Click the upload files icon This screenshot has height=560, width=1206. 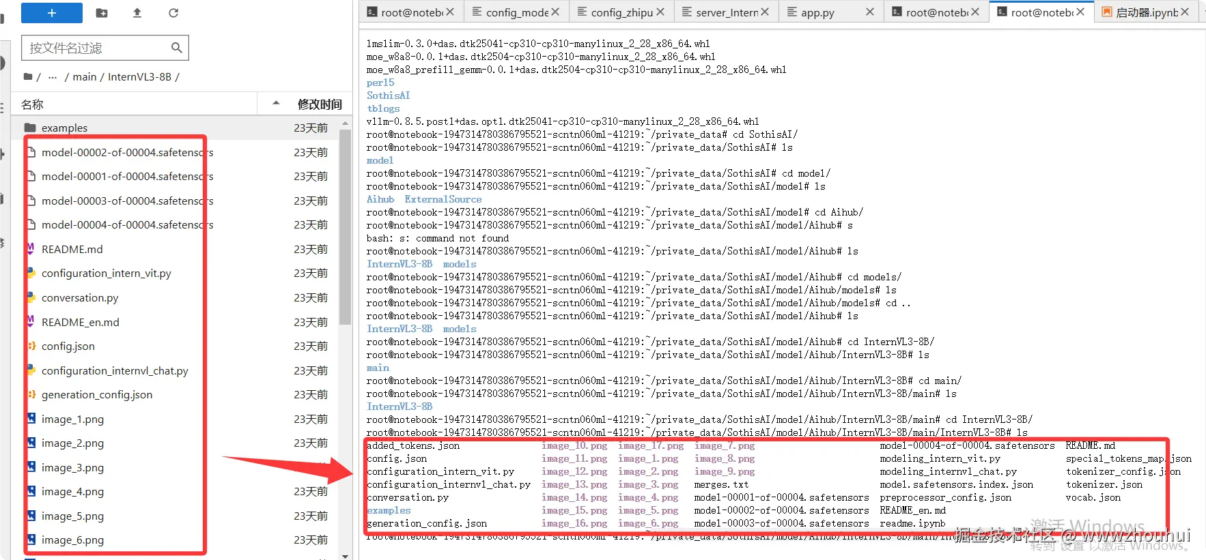137,13
